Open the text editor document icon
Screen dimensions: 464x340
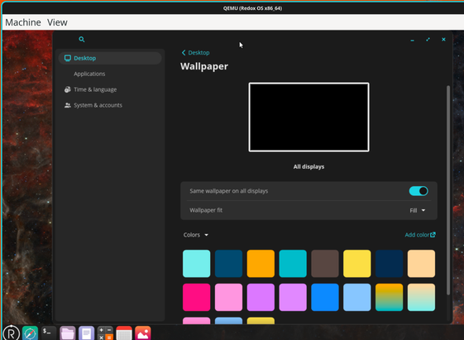coord(86,333)
